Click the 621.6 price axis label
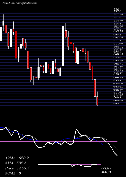Screen dimensions: 126x177 (x=117, y=69)
